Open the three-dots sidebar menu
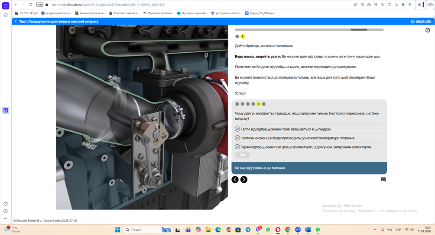 [6, 219]
